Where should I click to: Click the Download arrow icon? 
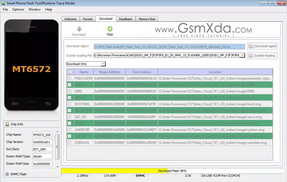pyautogui.click(x=79, y=29)
